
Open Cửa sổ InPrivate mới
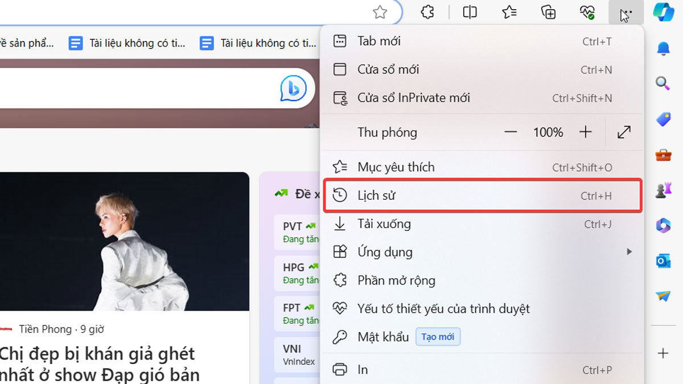[414, 97]
